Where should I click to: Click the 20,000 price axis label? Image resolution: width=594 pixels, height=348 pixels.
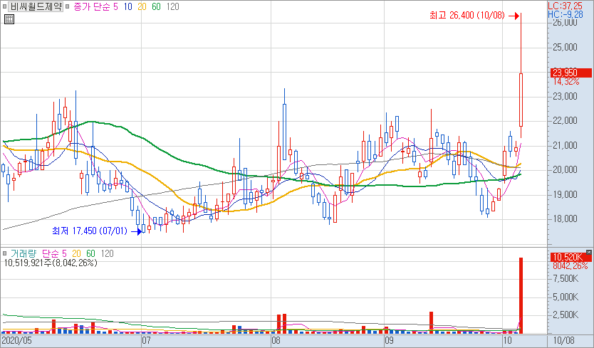566,169
